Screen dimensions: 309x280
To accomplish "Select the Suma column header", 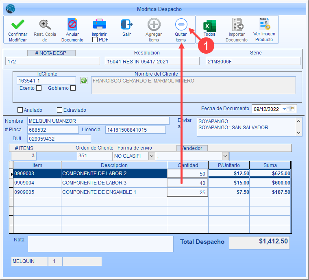I will [x=270, y=165].
